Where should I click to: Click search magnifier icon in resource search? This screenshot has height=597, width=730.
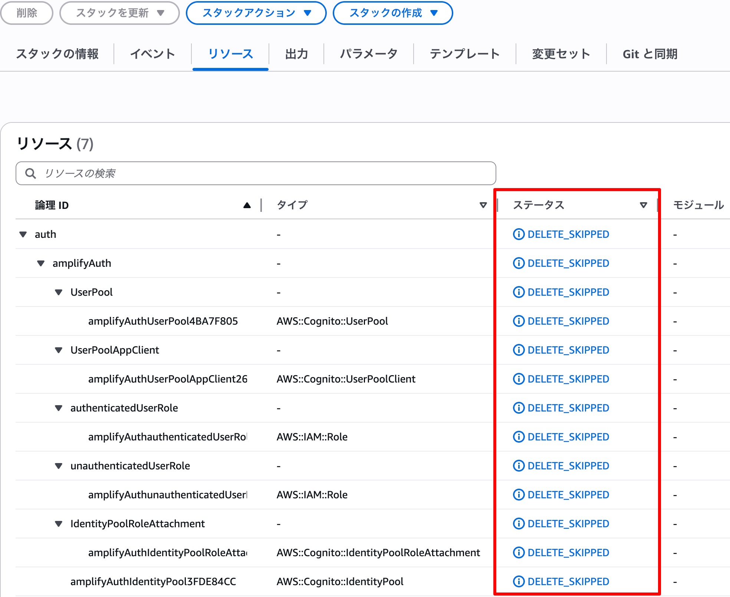coord(30,173)
